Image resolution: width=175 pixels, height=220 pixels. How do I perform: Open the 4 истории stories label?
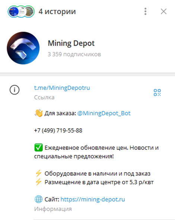(x=57, y=12)
